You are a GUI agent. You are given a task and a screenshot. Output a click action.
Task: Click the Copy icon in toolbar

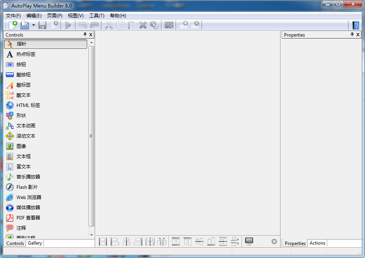point(120,25)
